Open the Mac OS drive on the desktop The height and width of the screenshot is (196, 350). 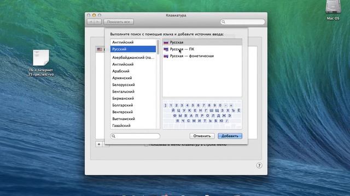[x=333, y=10]
